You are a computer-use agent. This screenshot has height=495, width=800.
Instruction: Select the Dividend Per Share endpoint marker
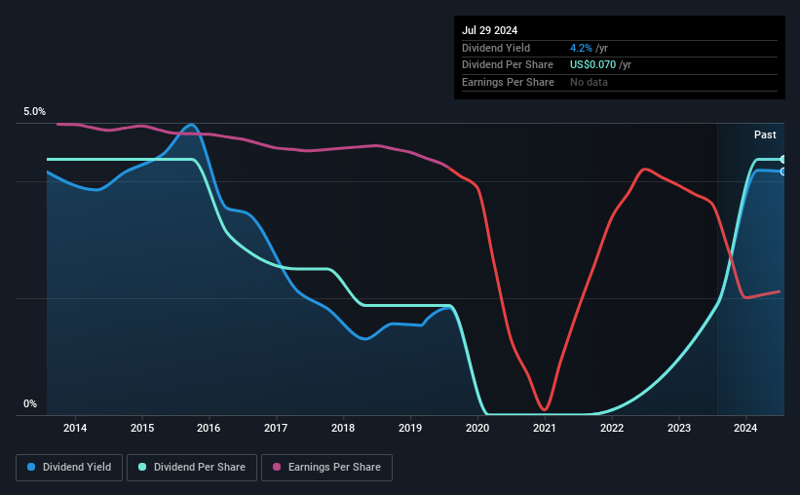click(x=783, y=160)
